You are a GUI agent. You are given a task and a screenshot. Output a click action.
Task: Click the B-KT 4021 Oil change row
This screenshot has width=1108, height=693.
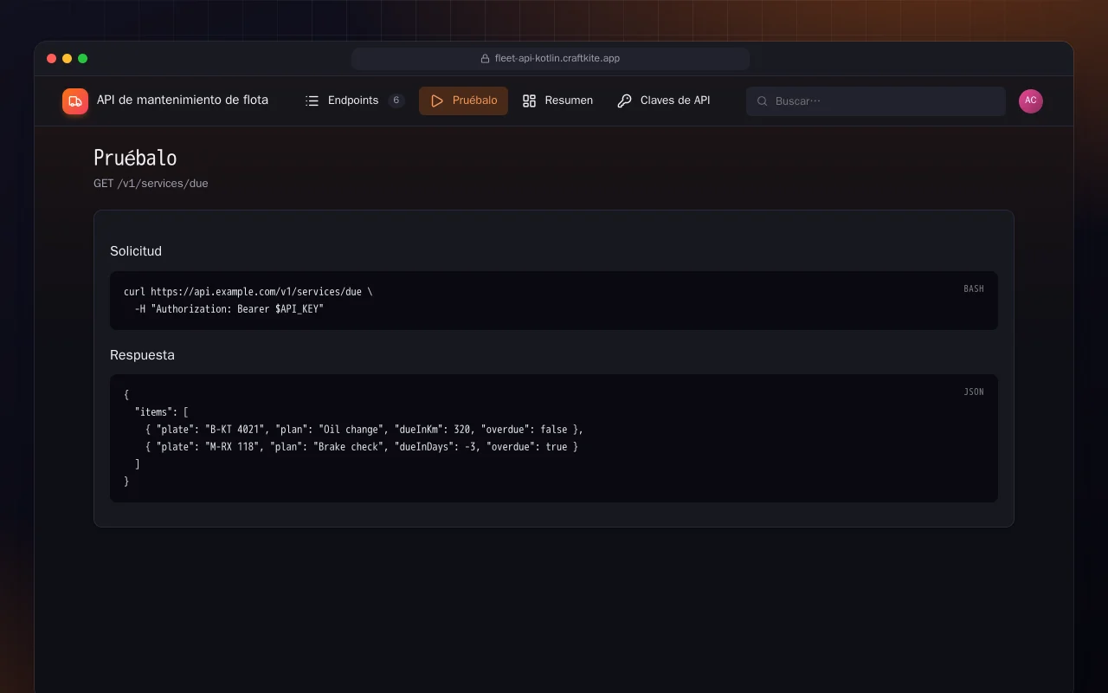click(x=364, y=430)
